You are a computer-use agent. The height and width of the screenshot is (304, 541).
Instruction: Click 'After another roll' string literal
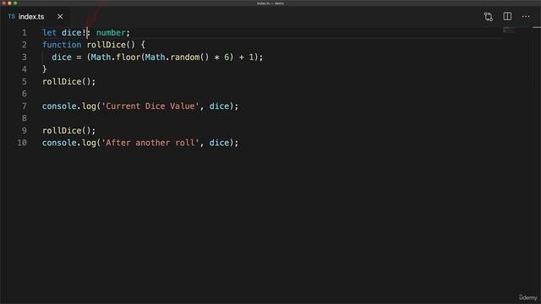pos(150,143)
